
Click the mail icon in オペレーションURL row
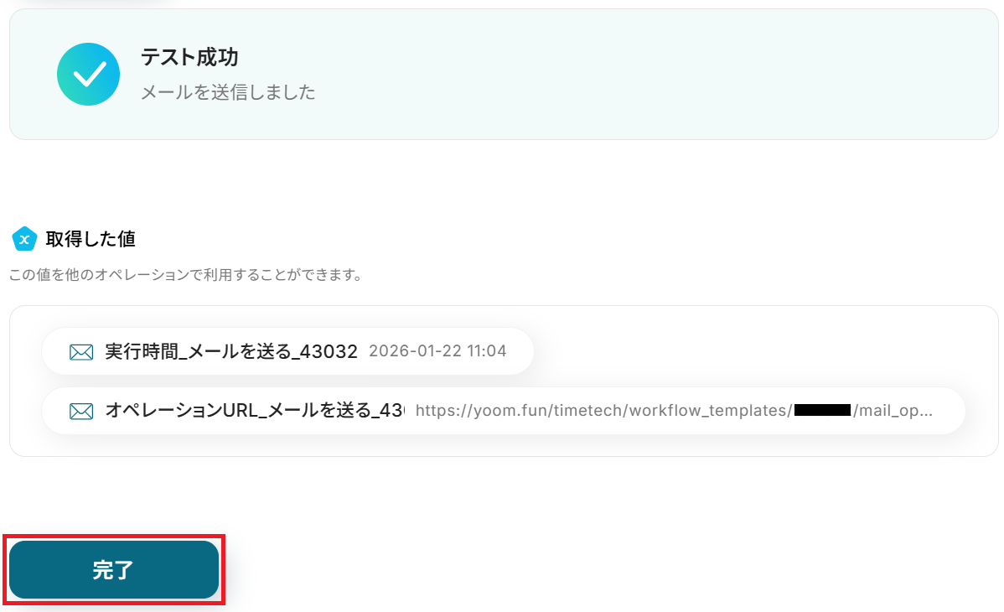click(x=81, y=411)
